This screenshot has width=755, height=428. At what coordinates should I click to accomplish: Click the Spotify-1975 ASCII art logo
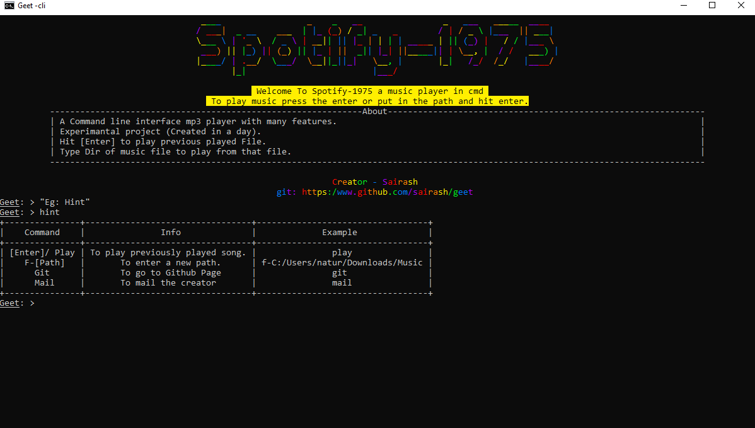tap(377, 50)
